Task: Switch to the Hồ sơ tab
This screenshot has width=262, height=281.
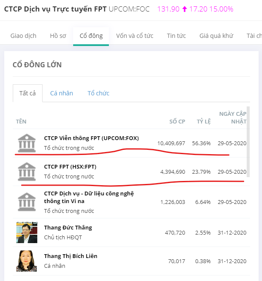Action: coord(58,36)
